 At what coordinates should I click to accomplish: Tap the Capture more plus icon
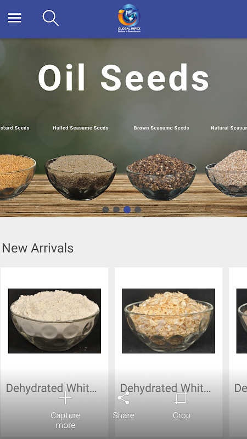pos(65,398)
